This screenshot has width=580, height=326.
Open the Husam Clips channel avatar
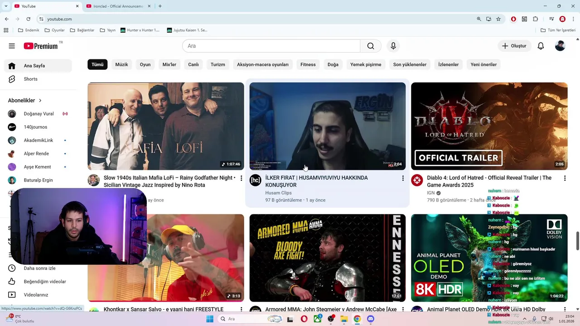tap(255, 180)
